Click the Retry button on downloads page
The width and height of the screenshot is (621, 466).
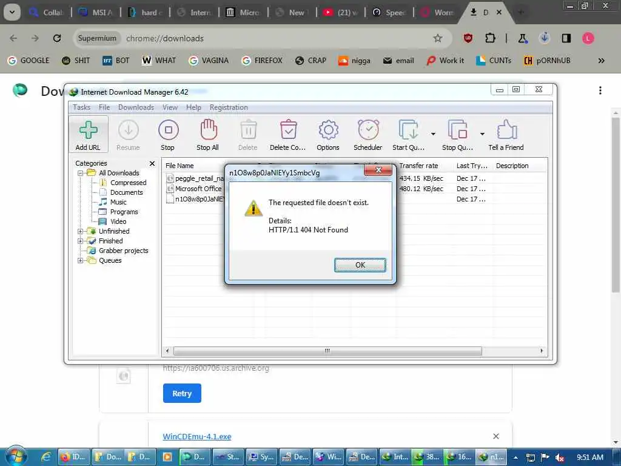pos(182,393)
